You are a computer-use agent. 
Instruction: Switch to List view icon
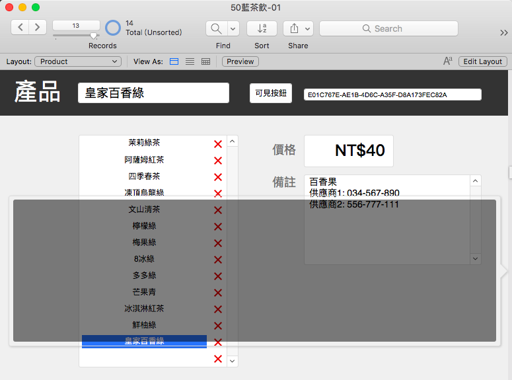click(190, 61)
